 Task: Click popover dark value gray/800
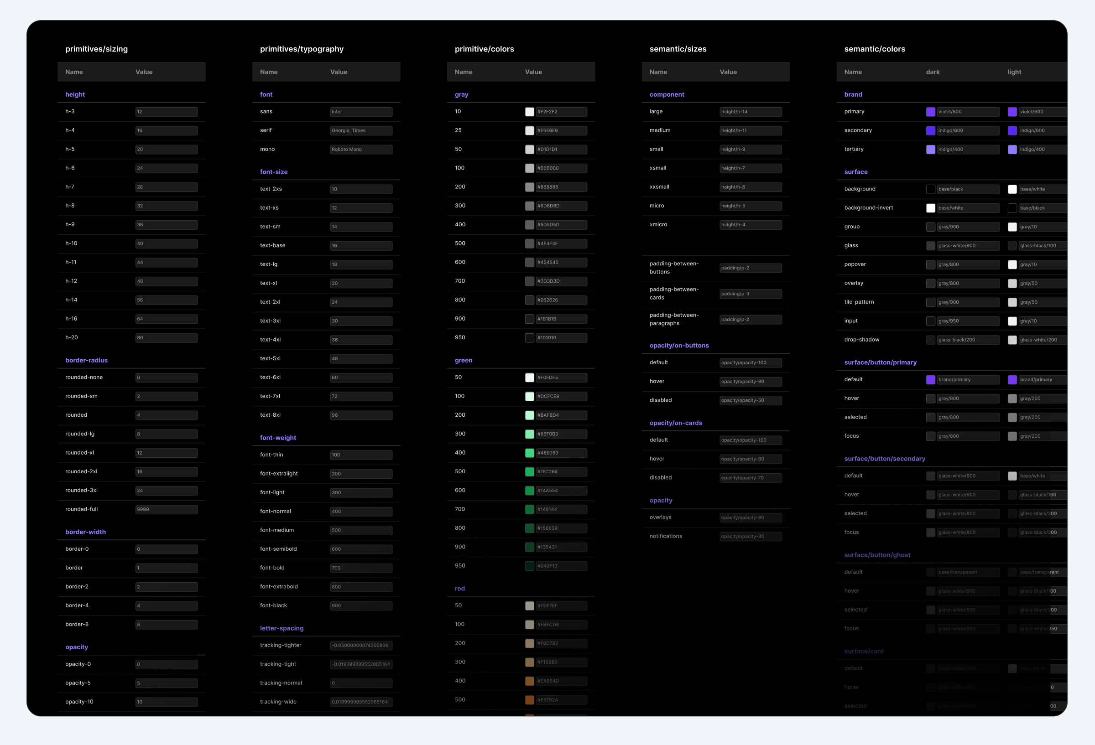pyautogui.click(x=968, y=264)
